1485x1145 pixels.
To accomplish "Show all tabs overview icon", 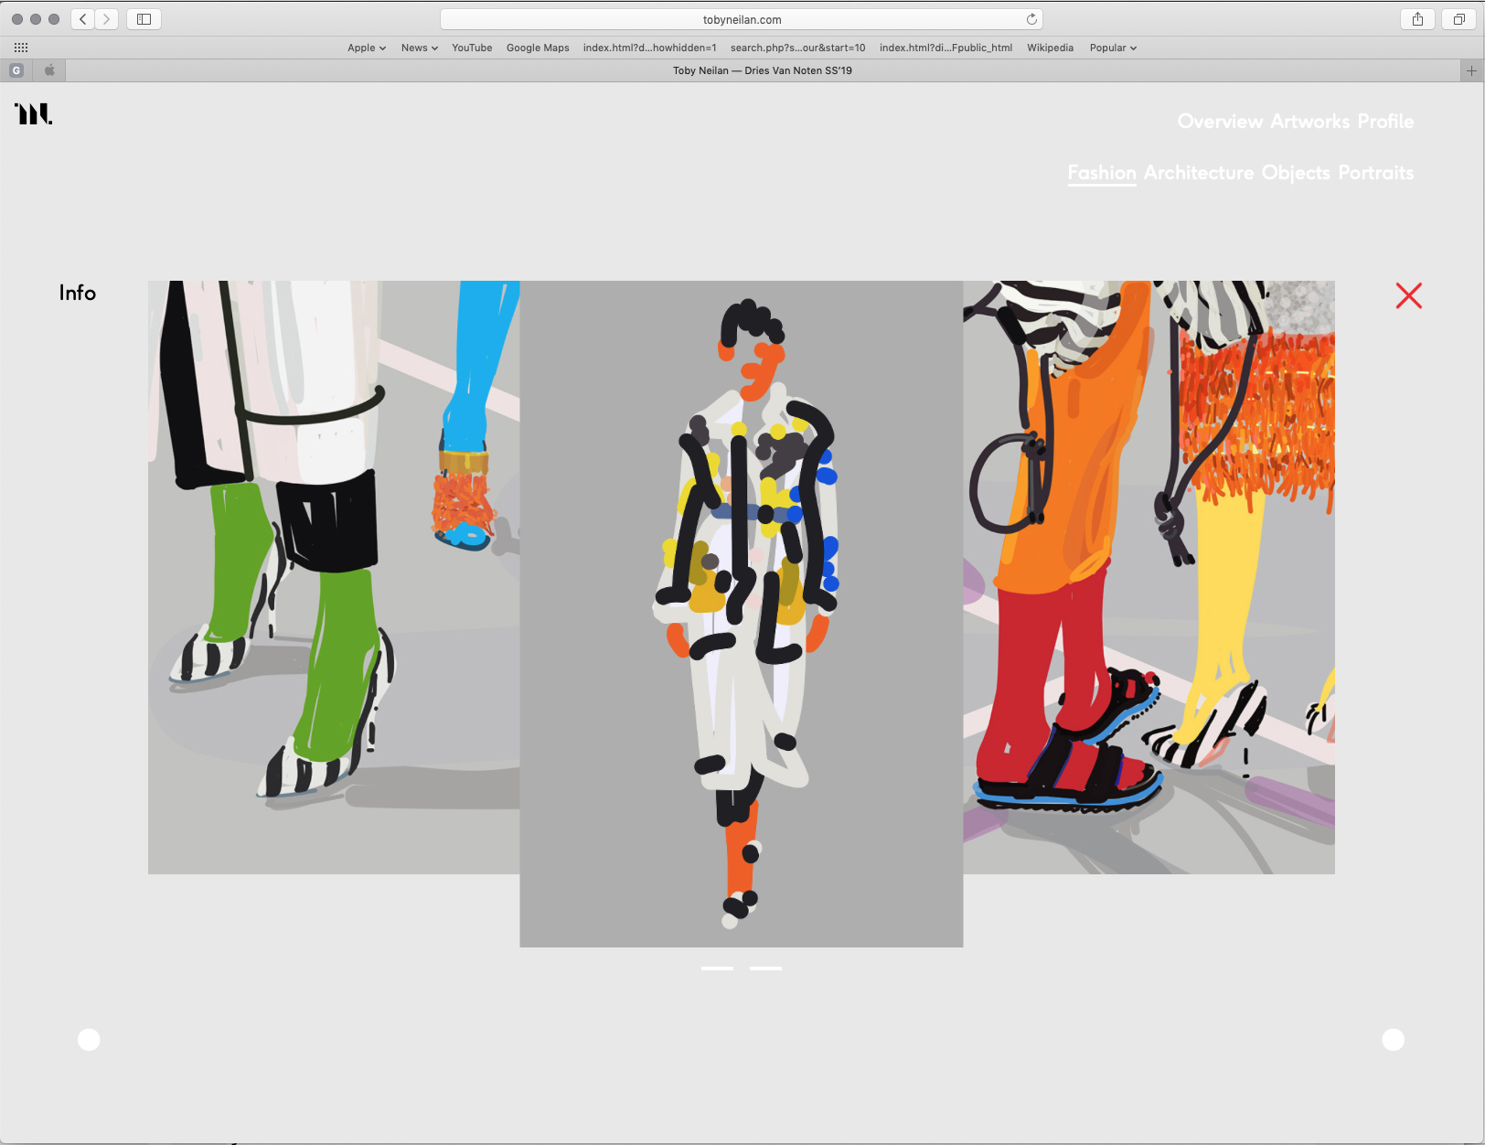I will (x=1458, y=19).
